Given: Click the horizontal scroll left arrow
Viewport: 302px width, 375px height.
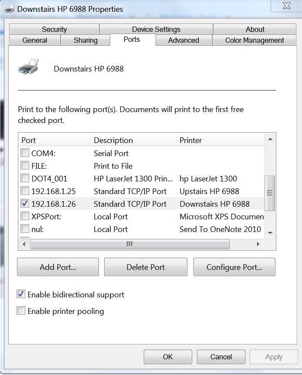Looking at the screenshot, I should pyautogui.click(x=24, y=244).
